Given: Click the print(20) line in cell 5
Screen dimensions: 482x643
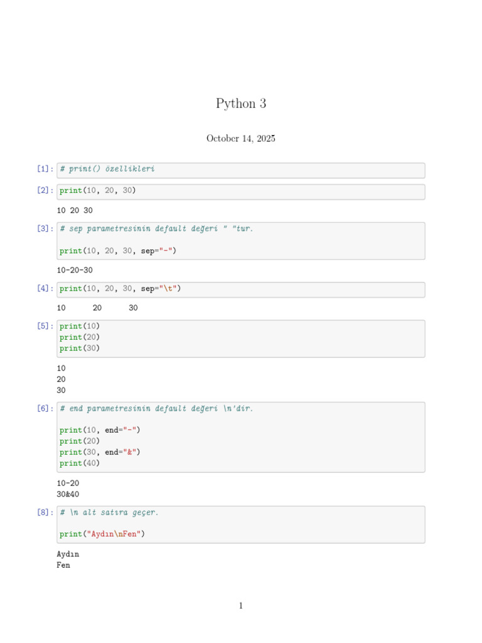Looking at the screenshot, I should pos(80,337).
